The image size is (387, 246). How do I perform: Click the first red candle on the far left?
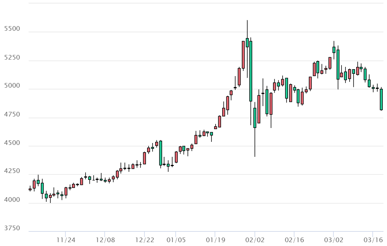point(30,189)
